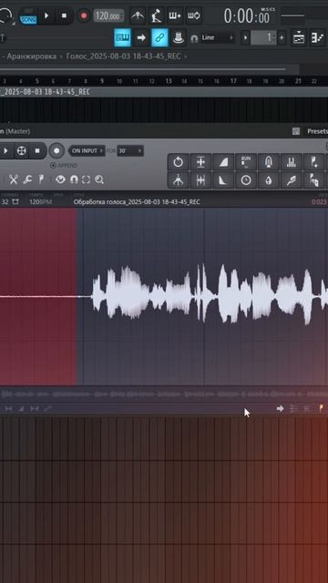Viewport: 328px width, 583px height.
Task: Enable the countdown before recording icon
Action: point(175,16)
